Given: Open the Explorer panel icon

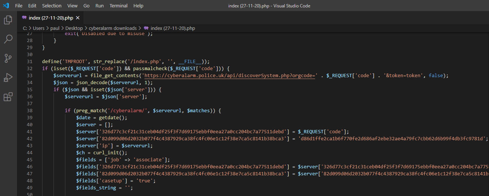Looking at the screenshot, I should click(8, 20).
